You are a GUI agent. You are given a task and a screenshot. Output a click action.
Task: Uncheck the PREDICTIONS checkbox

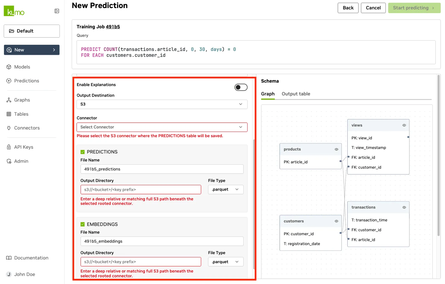(x=83, y=152)
